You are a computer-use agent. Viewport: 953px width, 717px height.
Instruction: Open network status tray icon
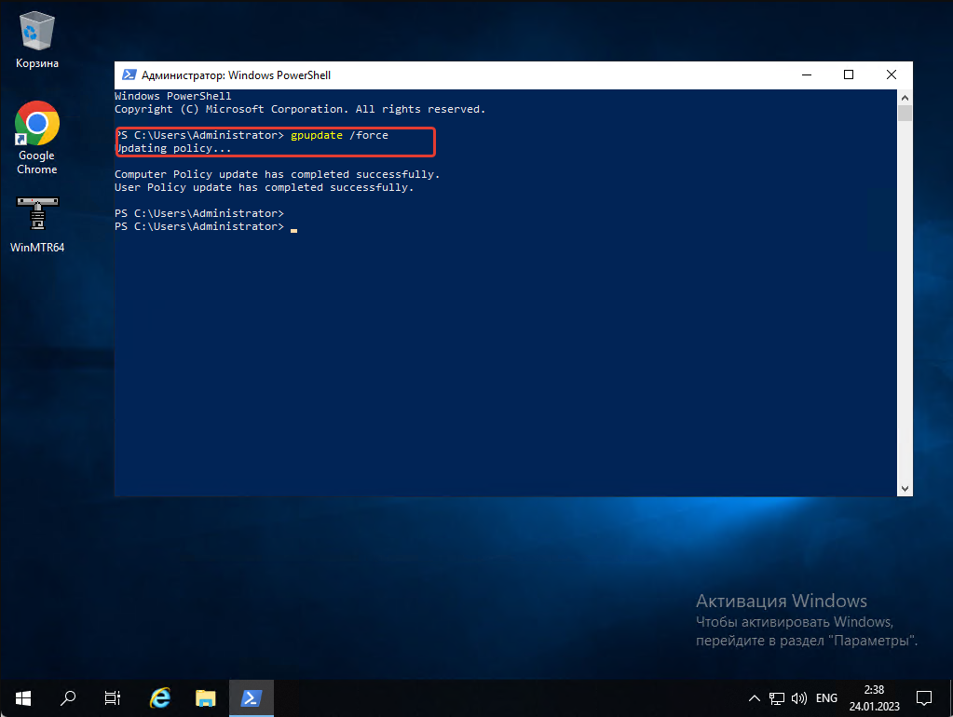777,697
